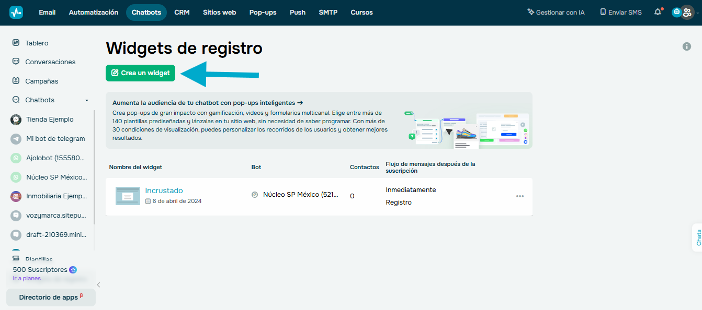Open three-dots menu for Incrustado
702x310 pixels.
520,196
